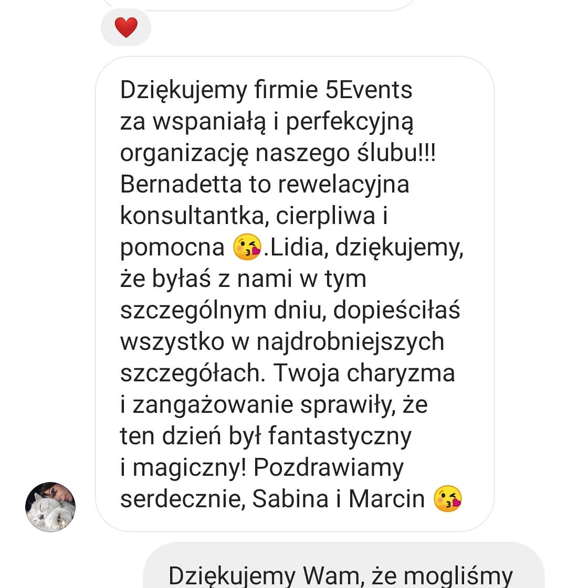Click the signature 'Sabina i Marcin'

338,499
